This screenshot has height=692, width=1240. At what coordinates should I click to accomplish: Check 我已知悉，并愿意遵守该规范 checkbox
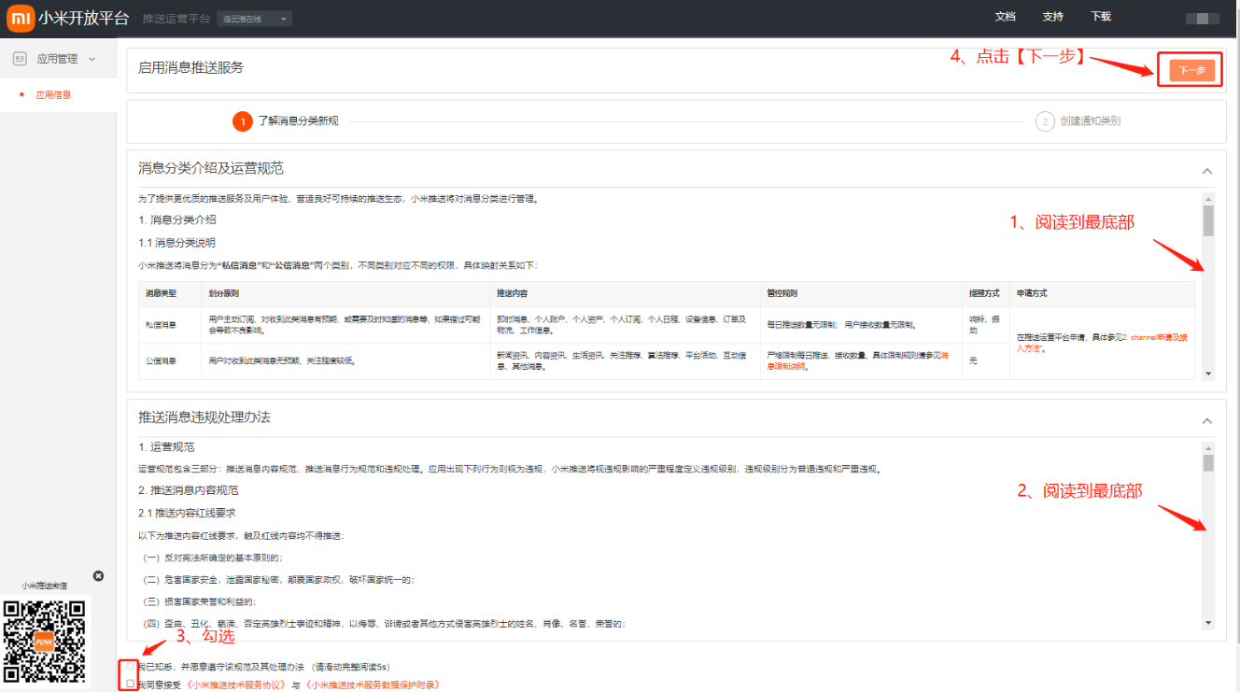[131, 667]
